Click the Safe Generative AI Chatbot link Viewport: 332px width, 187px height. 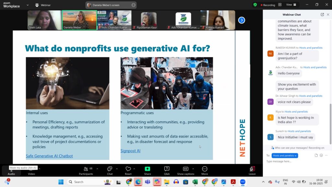49,156
